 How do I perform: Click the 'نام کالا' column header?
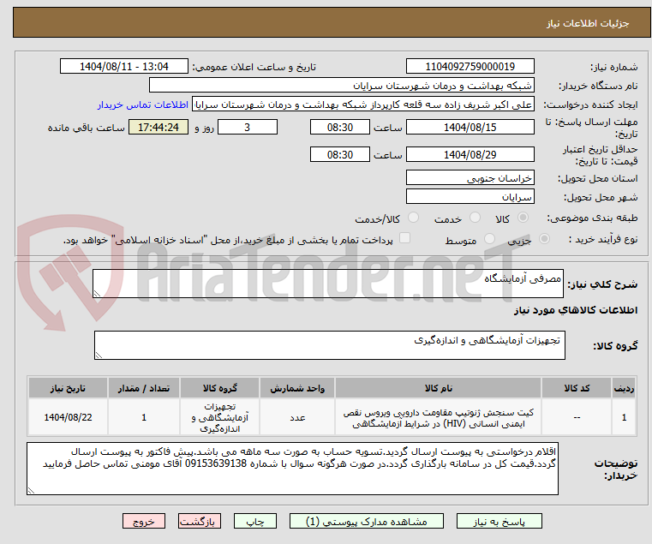point(439,388)
